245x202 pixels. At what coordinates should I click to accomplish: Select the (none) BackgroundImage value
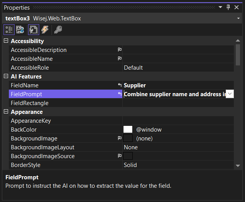[144, 139]
